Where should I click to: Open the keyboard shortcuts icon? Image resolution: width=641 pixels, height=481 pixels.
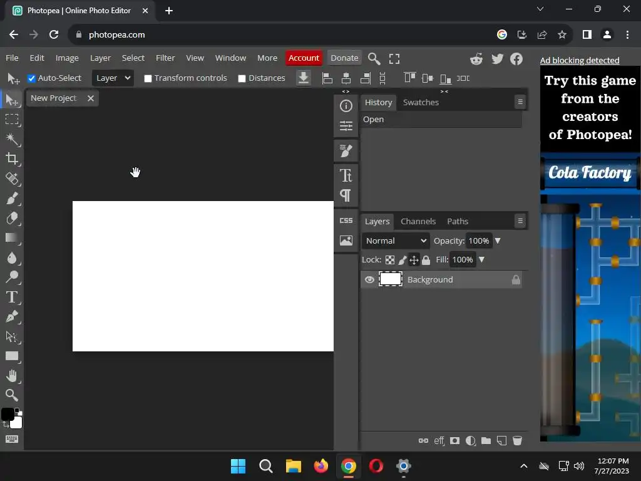tap(12, 439)
